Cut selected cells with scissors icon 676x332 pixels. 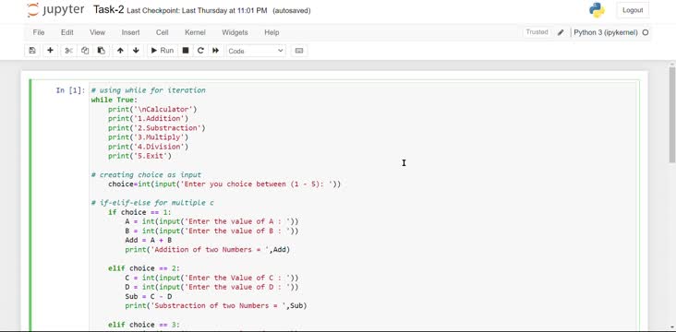(x=68, y=51)
